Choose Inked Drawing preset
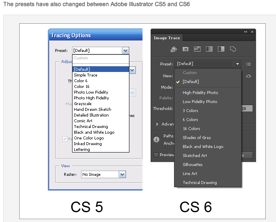This screenshot has height=222, width=276. (x=101, y=144)
